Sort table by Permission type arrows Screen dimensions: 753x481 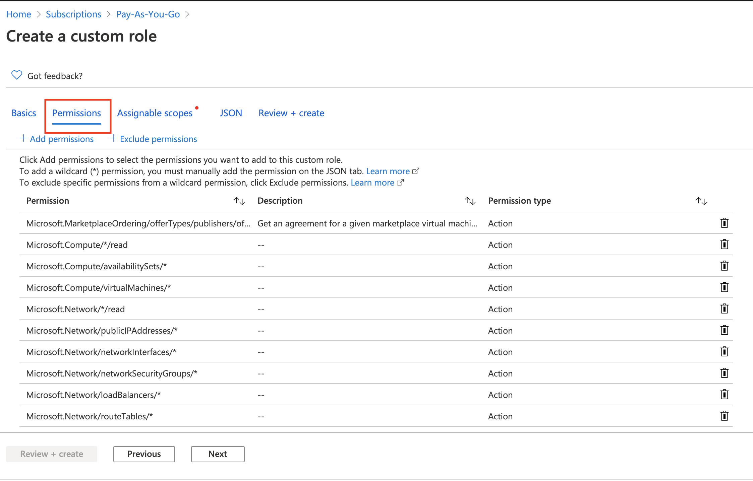click(x=701, y=201)
